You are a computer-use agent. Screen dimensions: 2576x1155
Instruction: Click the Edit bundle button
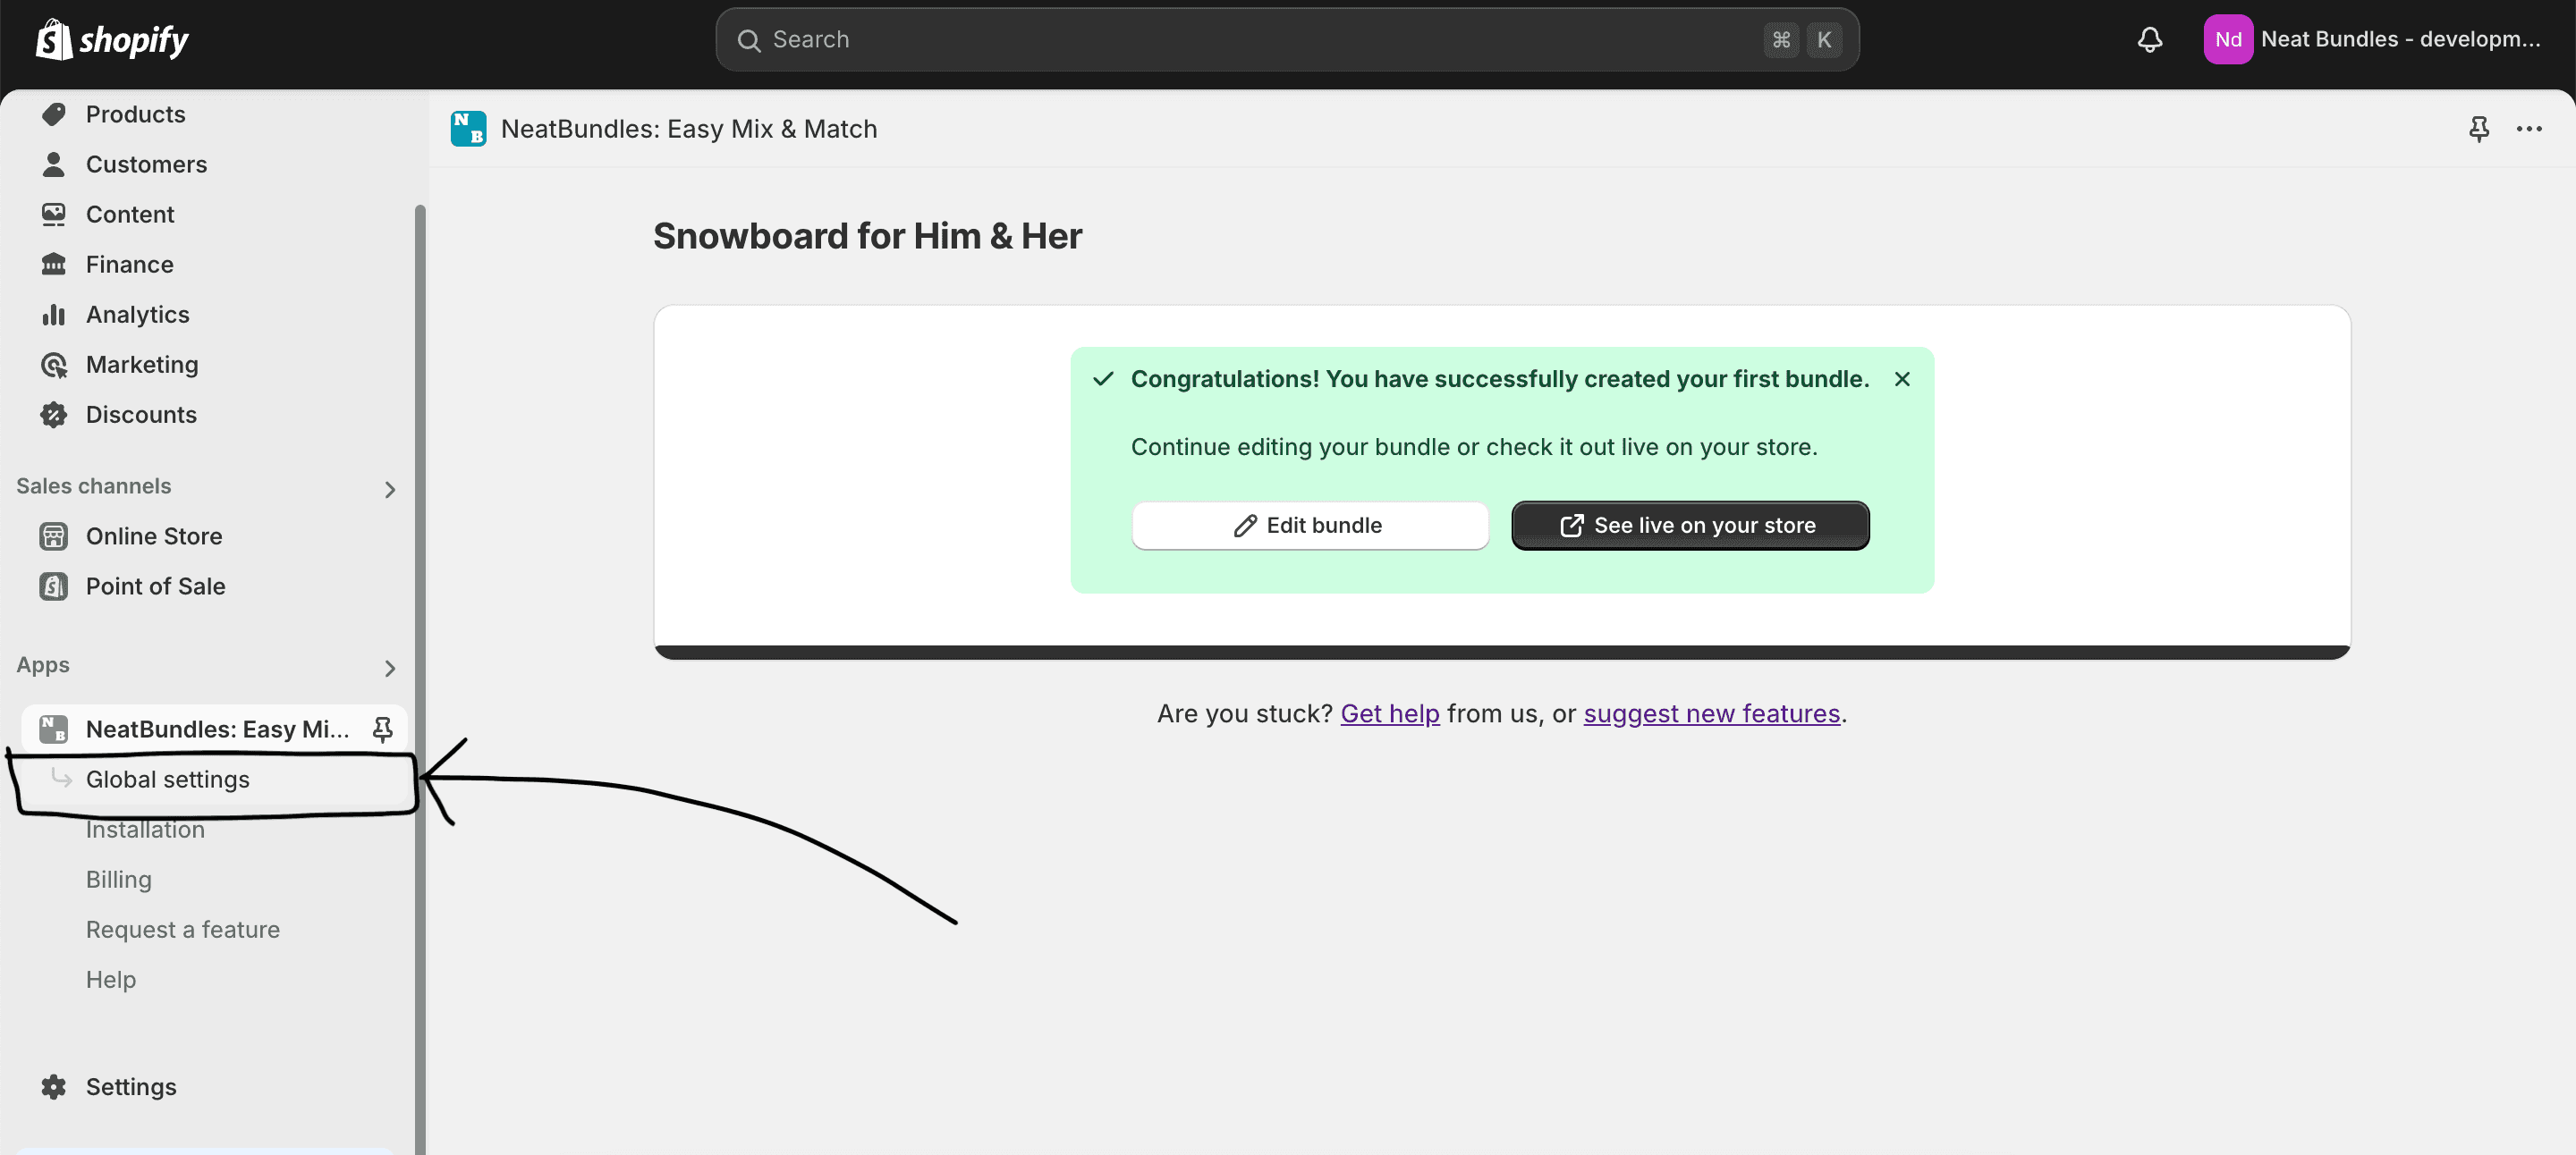[x=1309, y=526]
